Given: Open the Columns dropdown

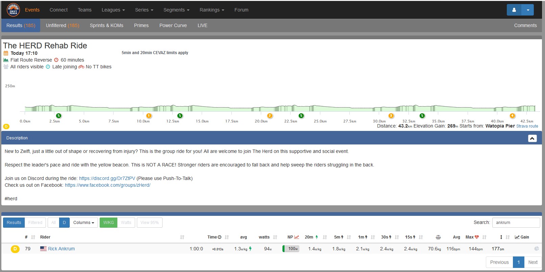Looking at the screenshot, I should tap(83, 223).
